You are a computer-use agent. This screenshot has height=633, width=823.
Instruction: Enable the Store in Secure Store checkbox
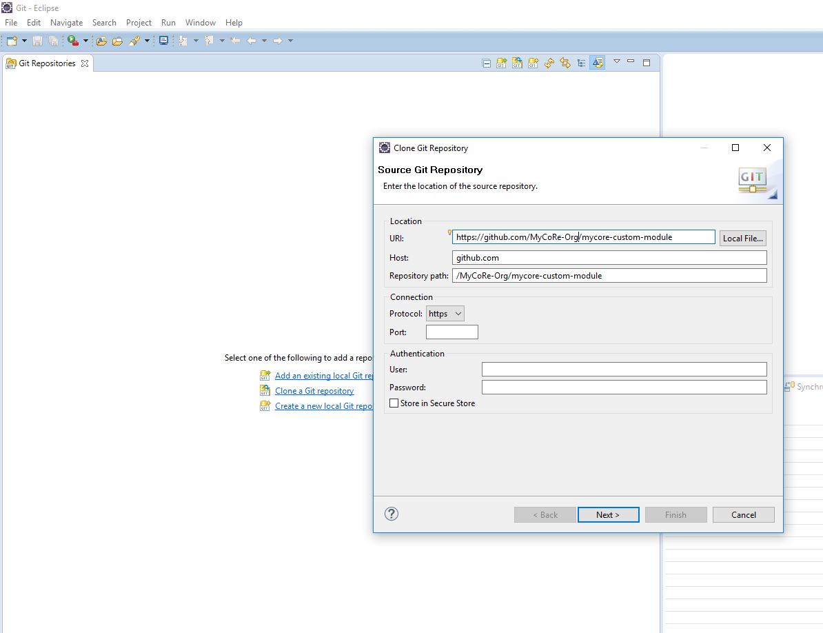(x=394, y=403)
